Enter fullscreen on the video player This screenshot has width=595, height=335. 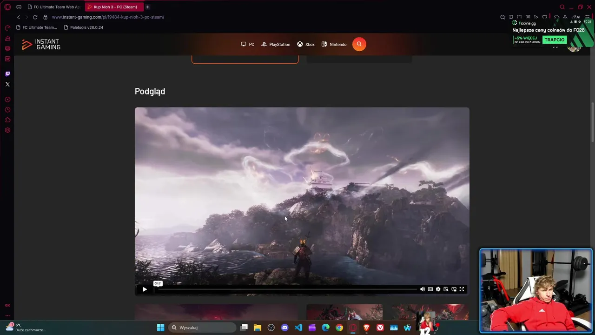click(x=462, y=289)
